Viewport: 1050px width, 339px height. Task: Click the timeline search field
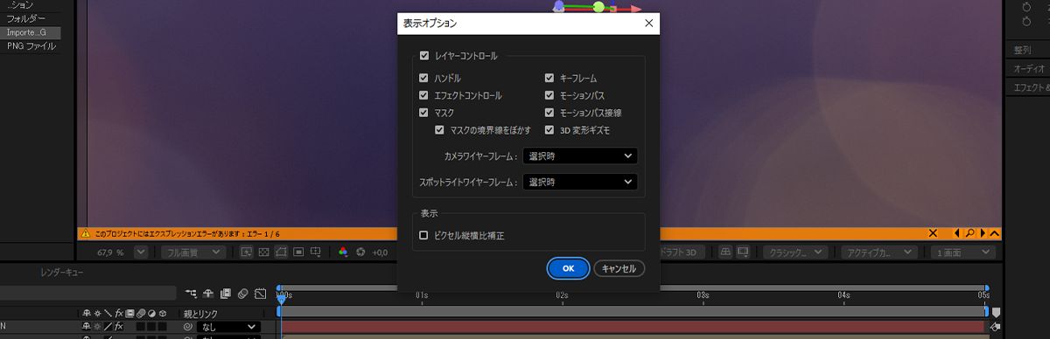coord(87,294)
